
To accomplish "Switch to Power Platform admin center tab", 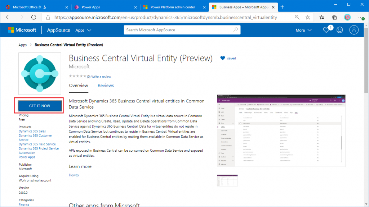I will click(173, 7).
